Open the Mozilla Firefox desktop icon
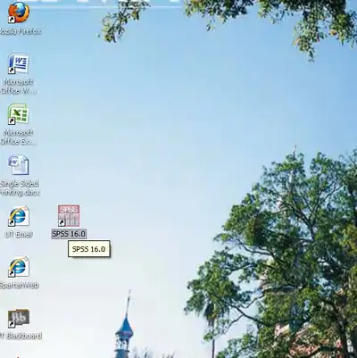The width and height of the screenshot is (357, 358). [x=19, y=12]
